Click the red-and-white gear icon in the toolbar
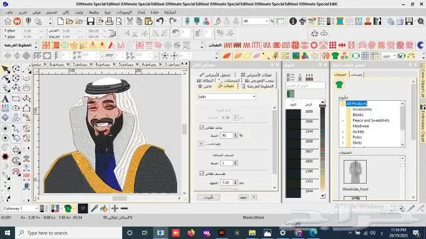This screenshot has height=239, width=426. point(314,45)
